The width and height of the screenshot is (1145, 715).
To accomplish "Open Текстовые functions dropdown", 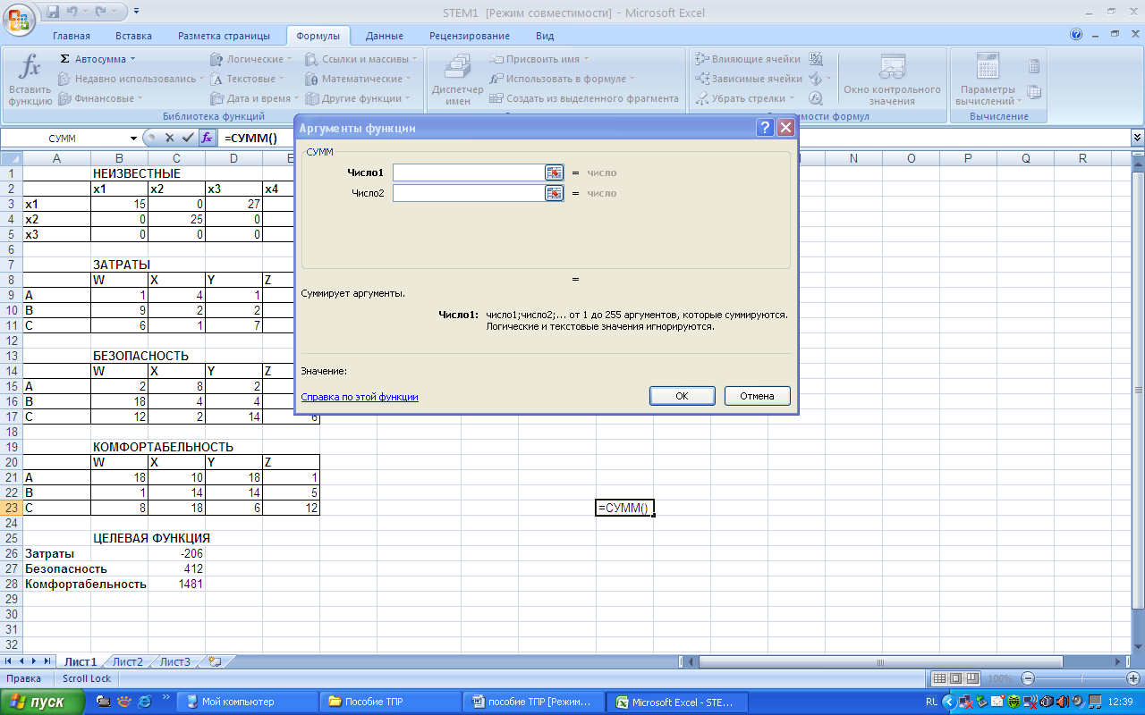I will tap(248, 79).
